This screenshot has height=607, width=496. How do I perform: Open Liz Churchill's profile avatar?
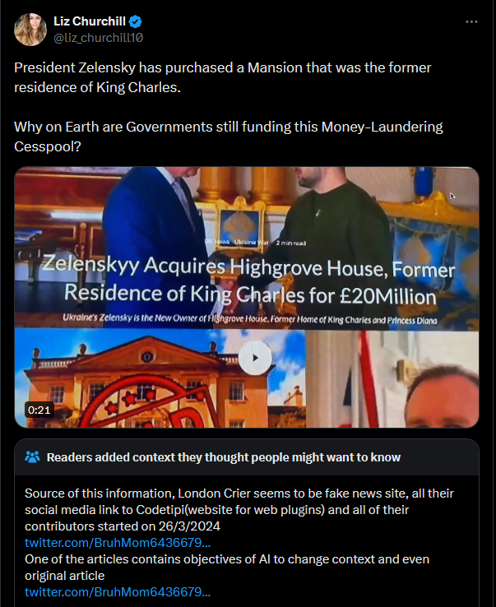point(30,30)
